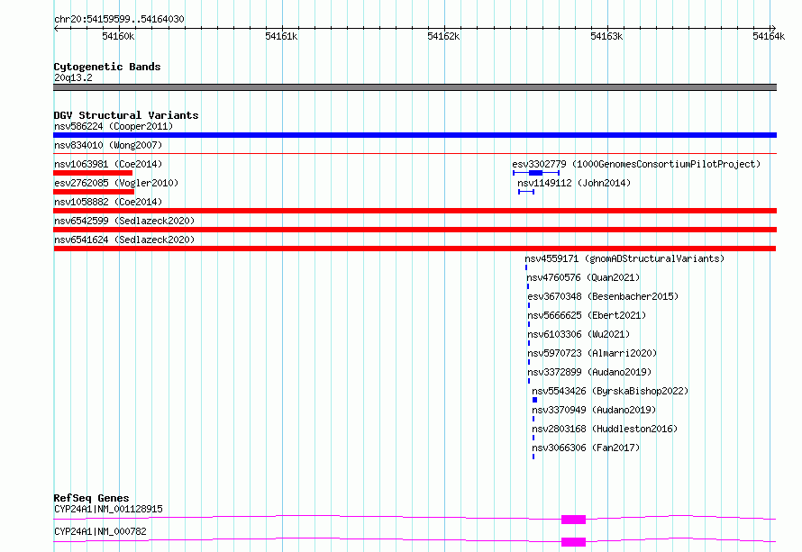Select nsv3370949 (Audano2019) variant label
This screenshot has width=802, height=552.
[x=594, y=410]
